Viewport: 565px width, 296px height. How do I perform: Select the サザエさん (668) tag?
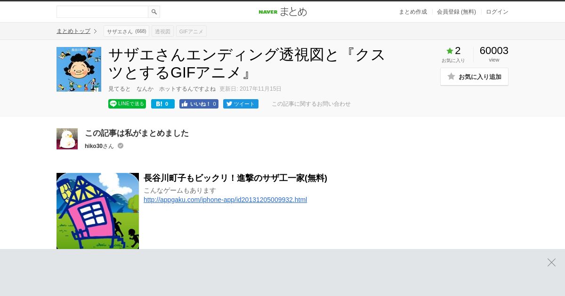click(x=126, y=31)
